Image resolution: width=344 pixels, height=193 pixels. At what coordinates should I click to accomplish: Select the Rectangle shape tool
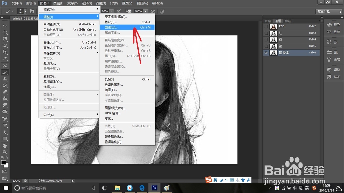4,139
